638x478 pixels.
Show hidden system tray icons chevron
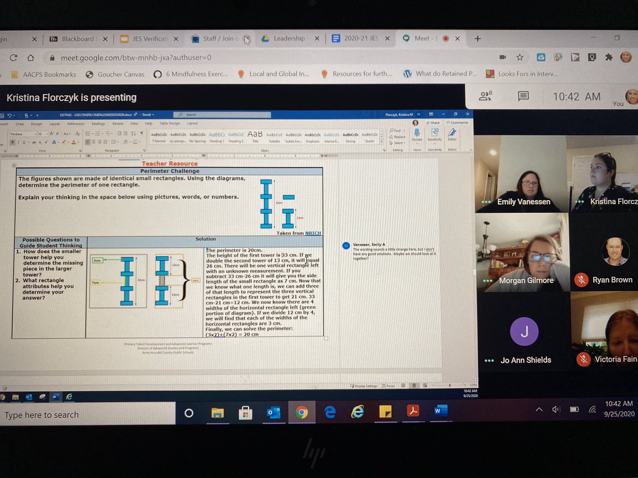(539, 409)
